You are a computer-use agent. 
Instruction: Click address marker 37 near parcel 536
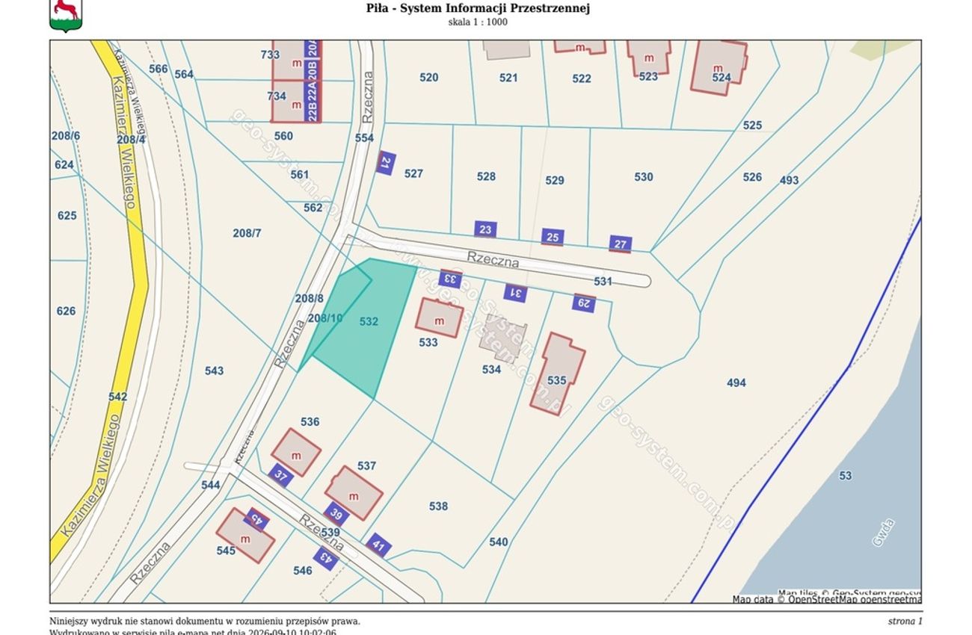280,474
